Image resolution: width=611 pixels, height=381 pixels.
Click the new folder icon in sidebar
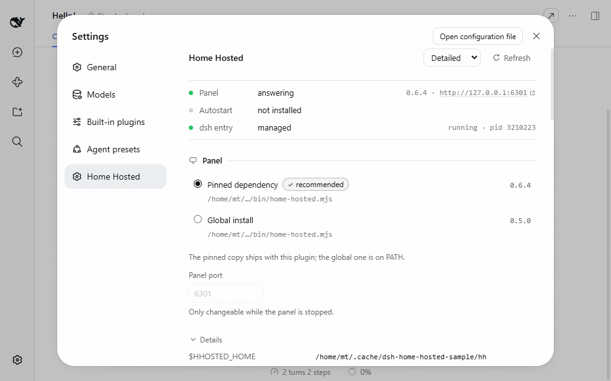(17, 112)
